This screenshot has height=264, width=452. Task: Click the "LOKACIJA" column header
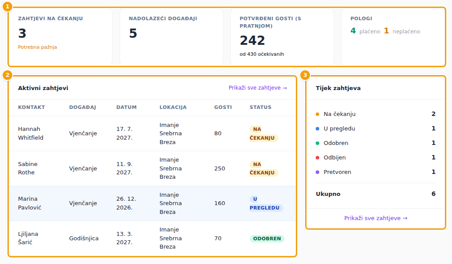pyautogui.click(x=173, y=107)
